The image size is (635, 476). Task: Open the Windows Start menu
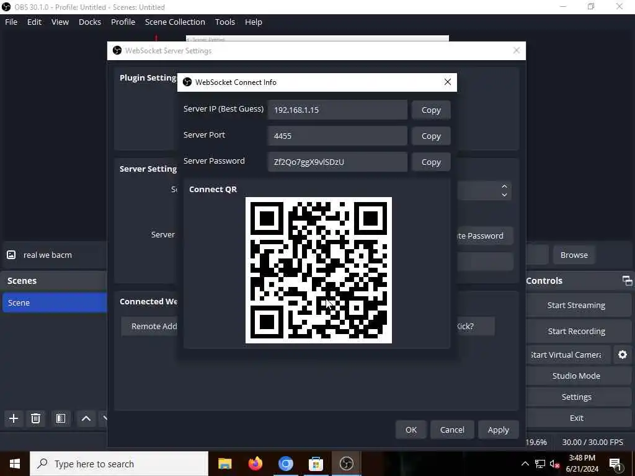15,464
